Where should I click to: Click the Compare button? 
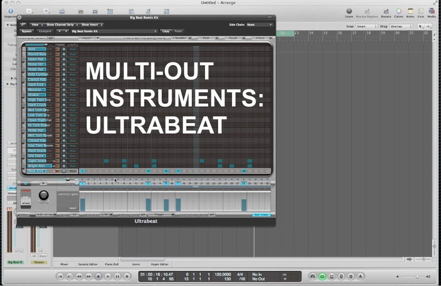(45, 31)
